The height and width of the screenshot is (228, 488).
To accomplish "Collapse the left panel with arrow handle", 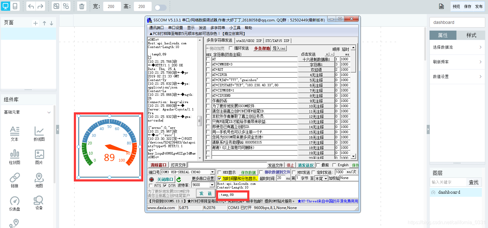I will coord(58,129).
